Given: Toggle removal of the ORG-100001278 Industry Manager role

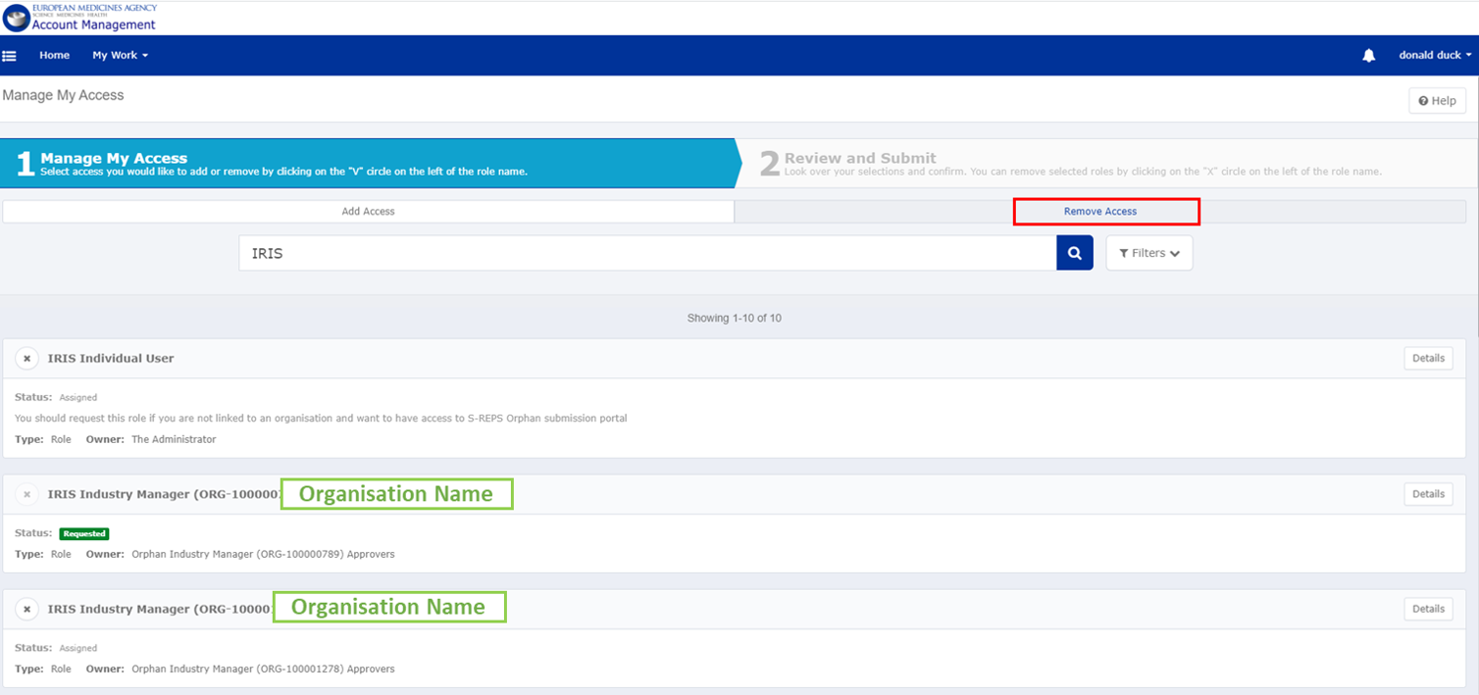Looking at the screenshot, I should point(26,608).
